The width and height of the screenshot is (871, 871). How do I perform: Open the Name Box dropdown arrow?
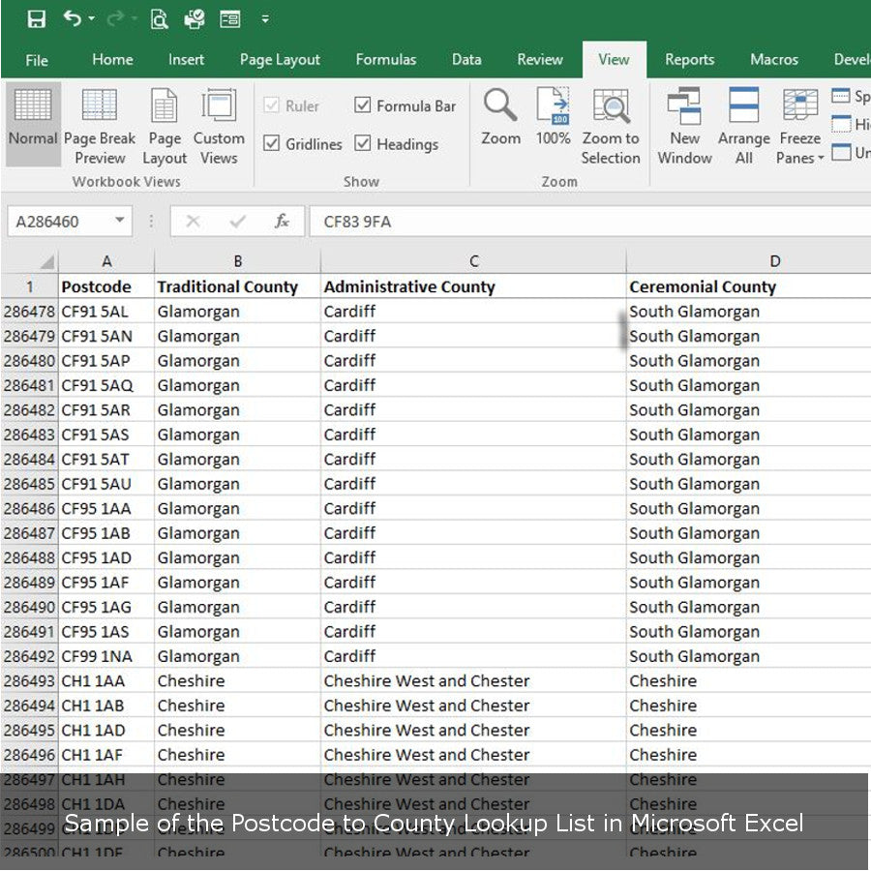[x=120, y=222]
